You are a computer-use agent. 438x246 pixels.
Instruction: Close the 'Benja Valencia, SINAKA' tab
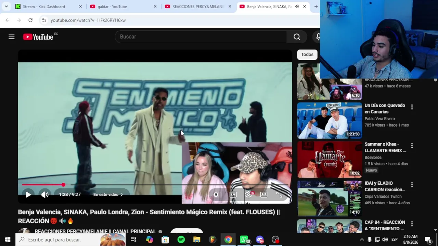pyautogui.click(x=304, y=6)
